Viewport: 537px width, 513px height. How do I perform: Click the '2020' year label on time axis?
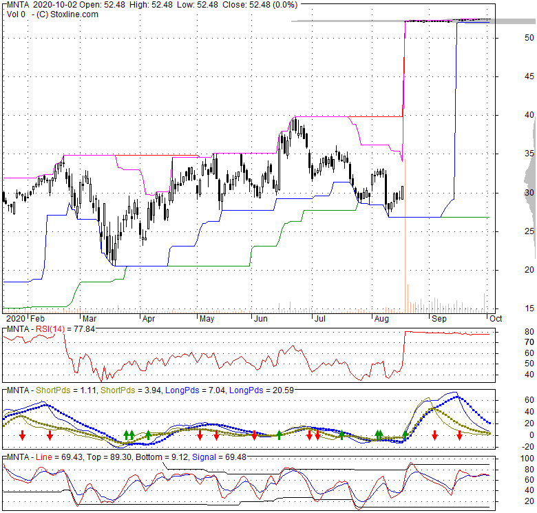[x=16, y=319]
